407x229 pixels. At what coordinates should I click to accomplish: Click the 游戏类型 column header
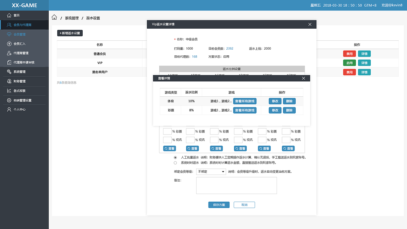click(171, 93)
